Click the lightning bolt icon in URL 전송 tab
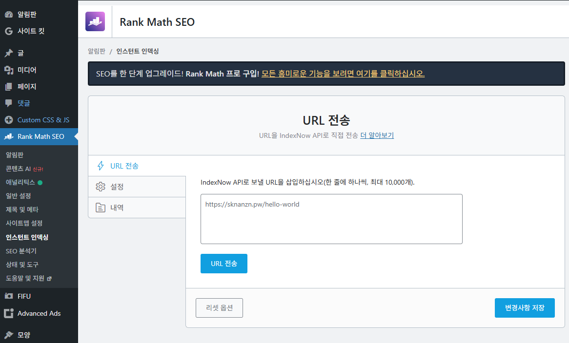 click(x=101, y=166)
